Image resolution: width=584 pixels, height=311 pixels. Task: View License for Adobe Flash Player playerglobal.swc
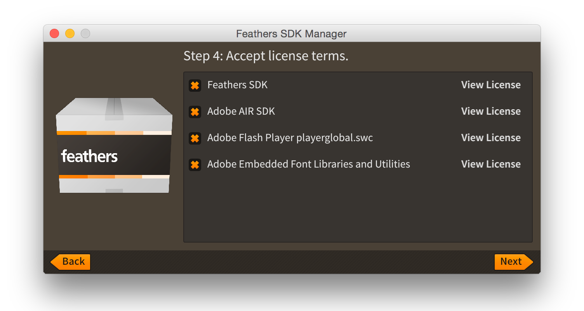coord(491,138)
